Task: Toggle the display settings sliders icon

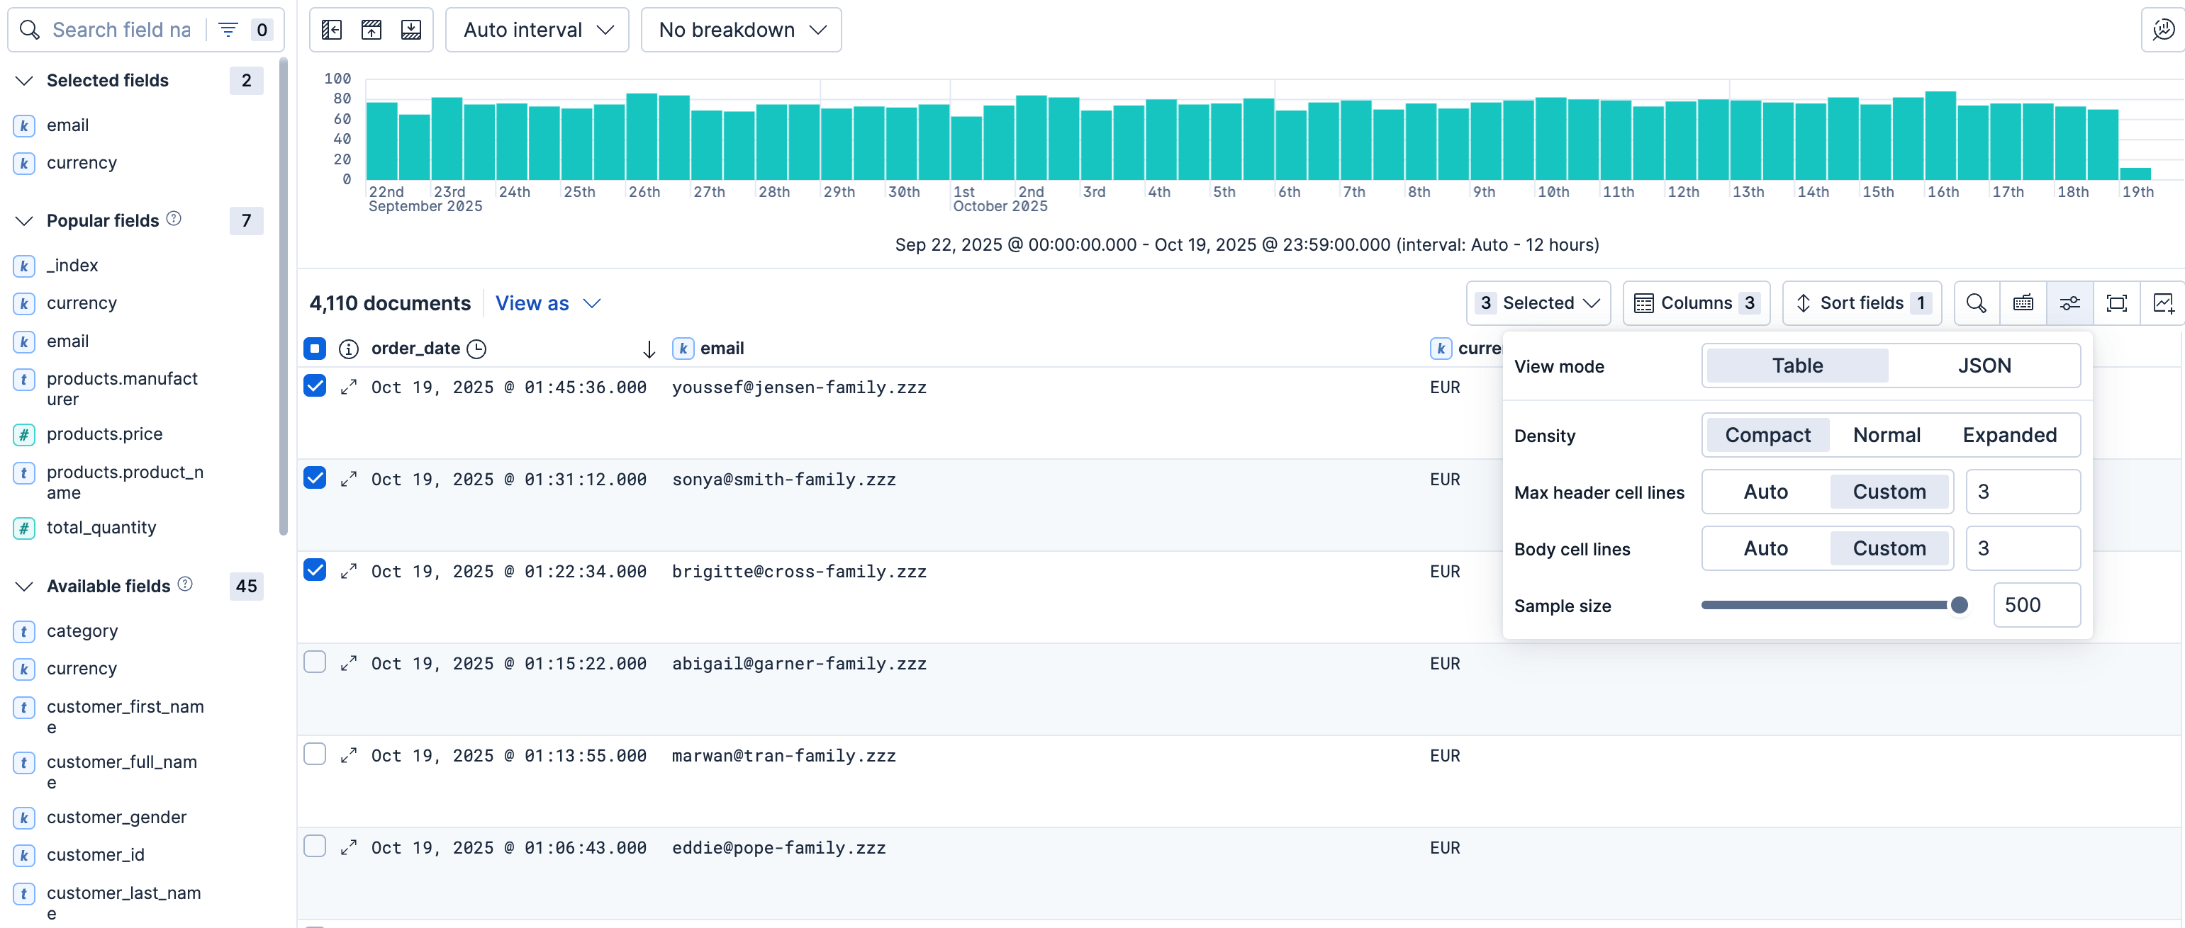Action: [x=2069, y=303]
